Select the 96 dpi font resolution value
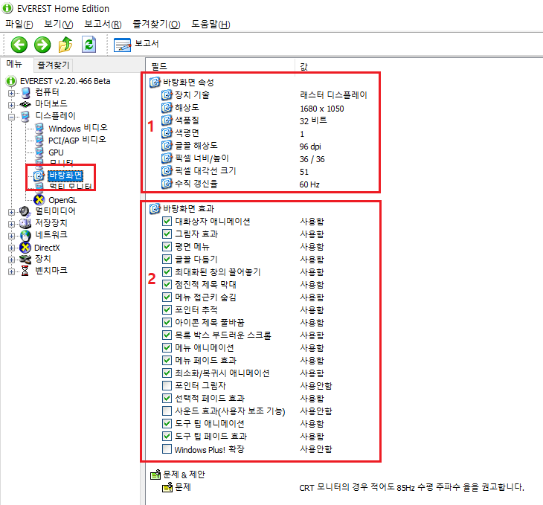Screen dimensions: 543x505 click(310, 147)
